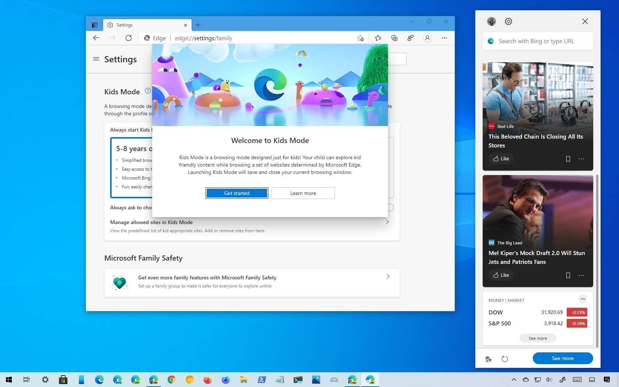Viewport: 619px width, 387px height.
Task: Open the feedback/share icon in Edge toolbar
Action: (410, 38)
